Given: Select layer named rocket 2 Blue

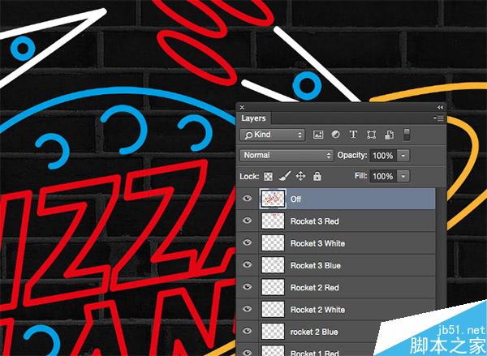Looking at the screenshot, I should pyautogui.click(x=336, y=331).
